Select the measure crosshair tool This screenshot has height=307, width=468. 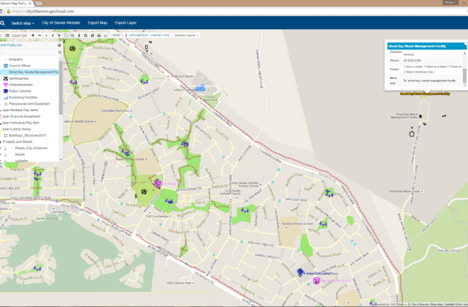click(x=73, y=35)
